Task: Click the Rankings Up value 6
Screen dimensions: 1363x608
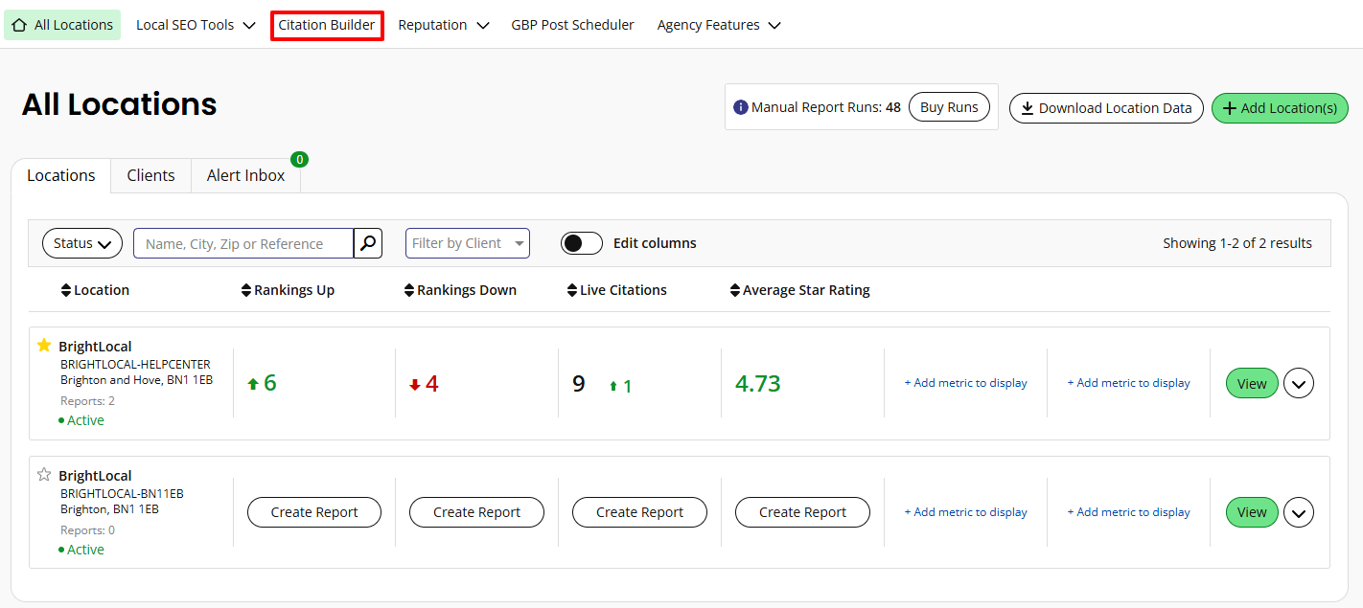Action: (269, 384)
